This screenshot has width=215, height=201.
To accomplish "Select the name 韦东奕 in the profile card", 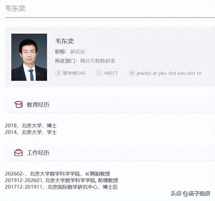I will [x=64, y=41].
